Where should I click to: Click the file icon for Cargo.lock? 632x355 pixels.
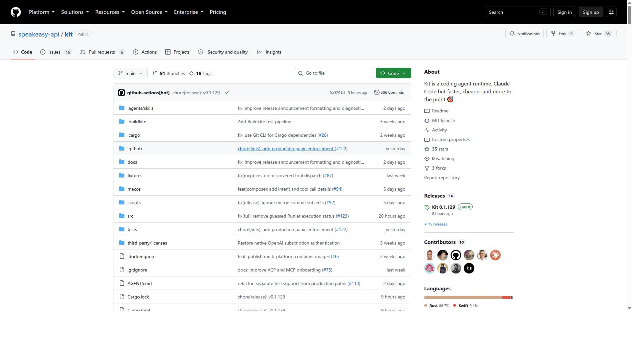click(122, 297)
